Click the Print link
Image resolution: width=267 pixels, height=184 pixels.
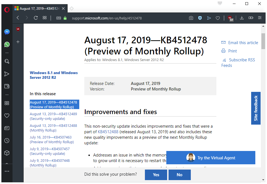tap(233, 51)
